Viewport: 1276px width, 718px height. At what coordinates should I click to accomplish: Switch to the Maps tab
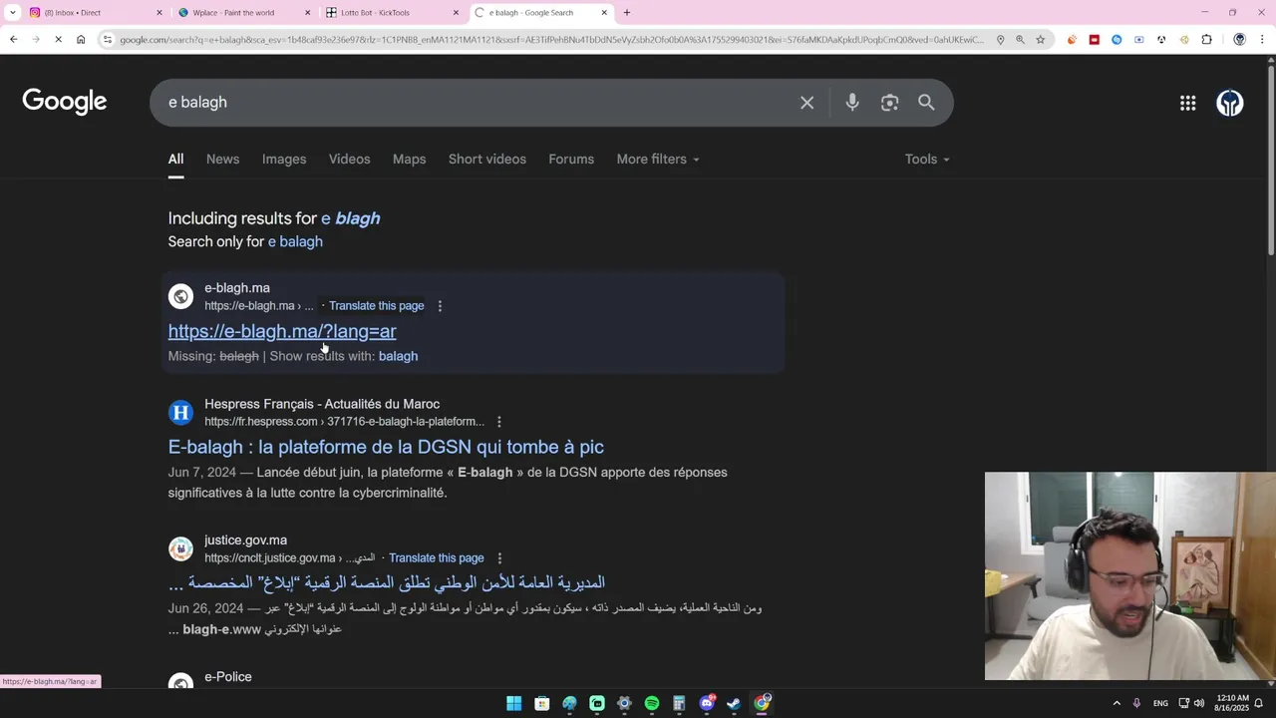click(409, 160)
